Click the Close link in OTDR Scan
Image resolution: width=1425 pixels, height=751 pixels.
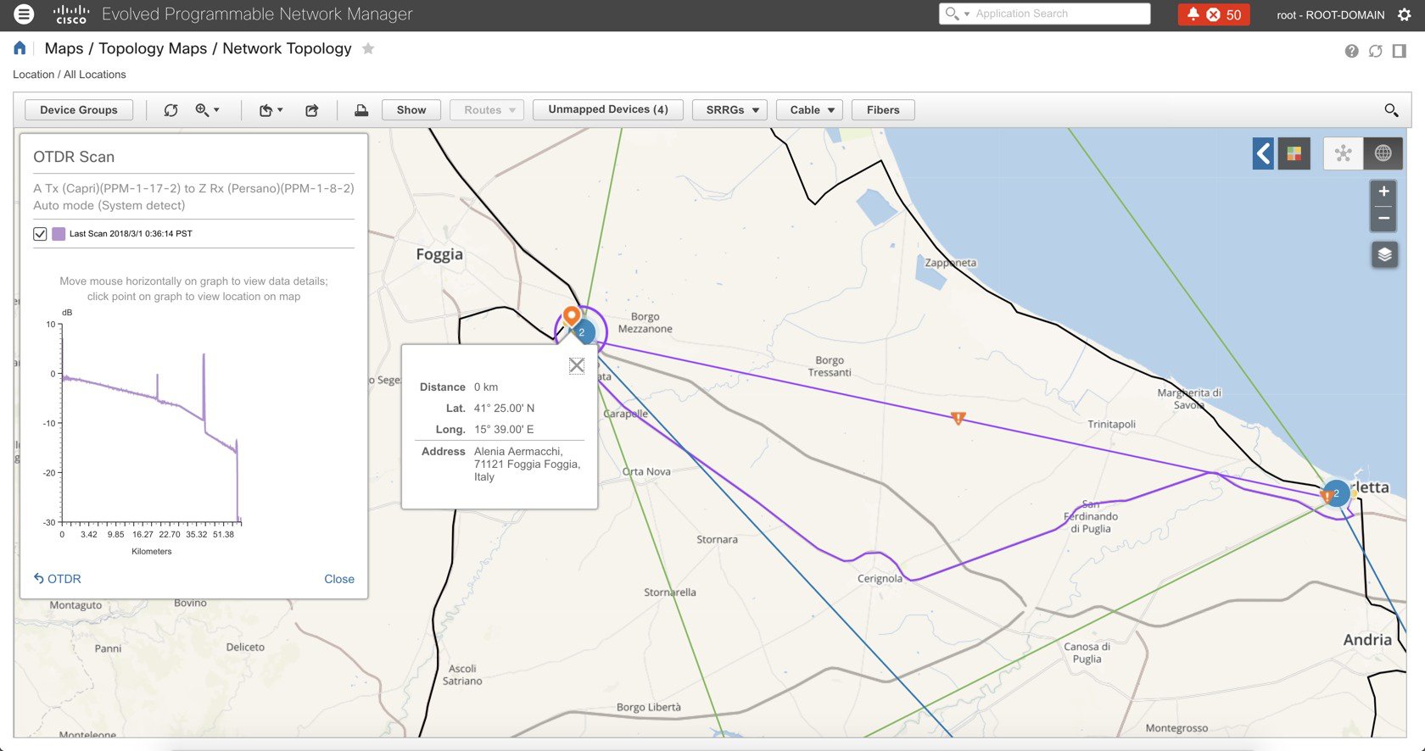pyautogui.click(x=338, y=579)
